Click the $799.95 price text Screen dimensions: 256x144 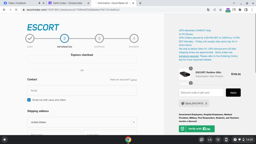(236, 74)
